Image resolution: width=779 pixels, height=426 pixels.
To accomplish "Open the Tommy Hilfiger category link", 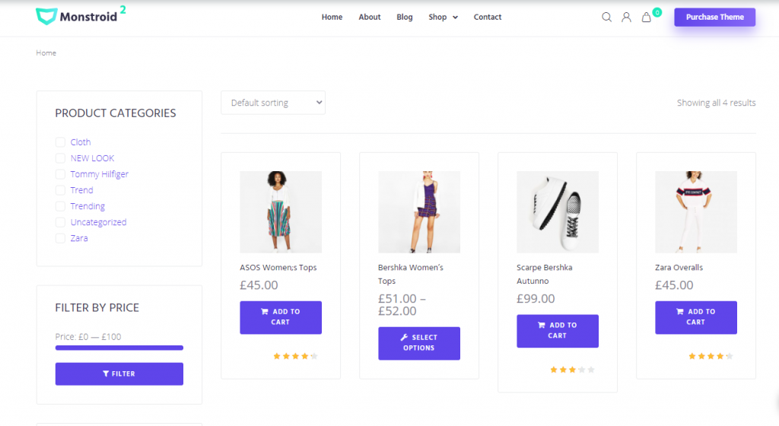I will coord(100,174).
